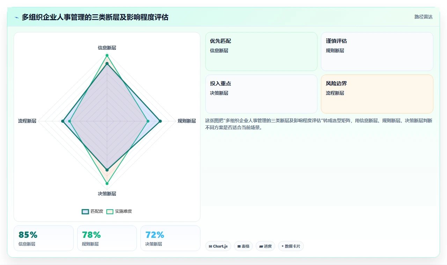
Task: Select the 表格 tag chip
Action: point(243,246)
